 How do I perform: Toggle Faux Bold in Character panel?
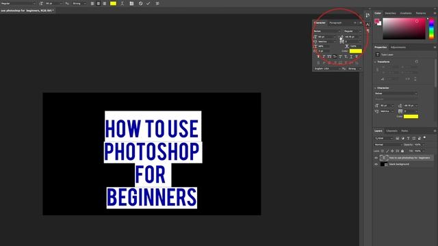pos(318,57)
